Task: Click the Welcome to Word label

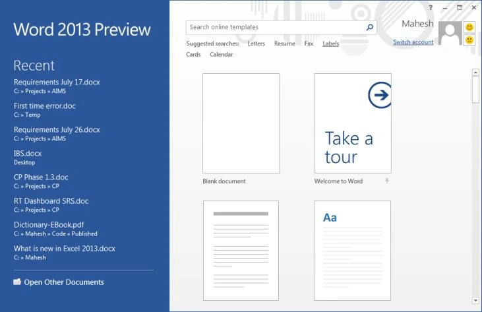Action: (338, 181)
